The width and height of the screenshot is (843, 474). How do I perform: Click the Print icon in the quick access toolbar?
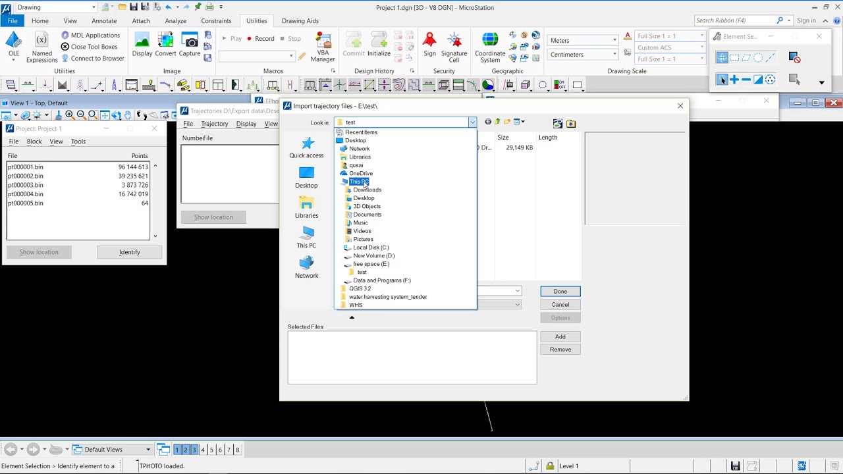click(x=209, y=7)
